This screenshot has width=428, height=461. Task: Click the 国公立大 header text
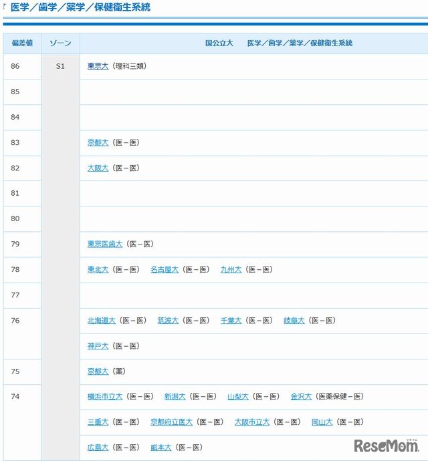pos(219,43)
